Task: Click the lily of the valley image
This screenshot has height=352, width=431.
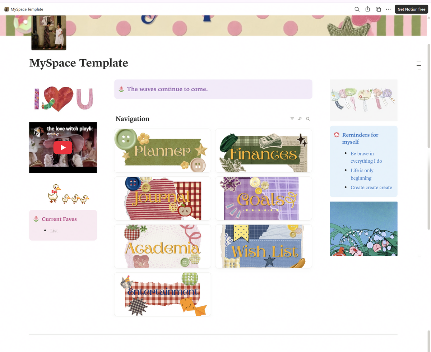Action: [363, 229]
